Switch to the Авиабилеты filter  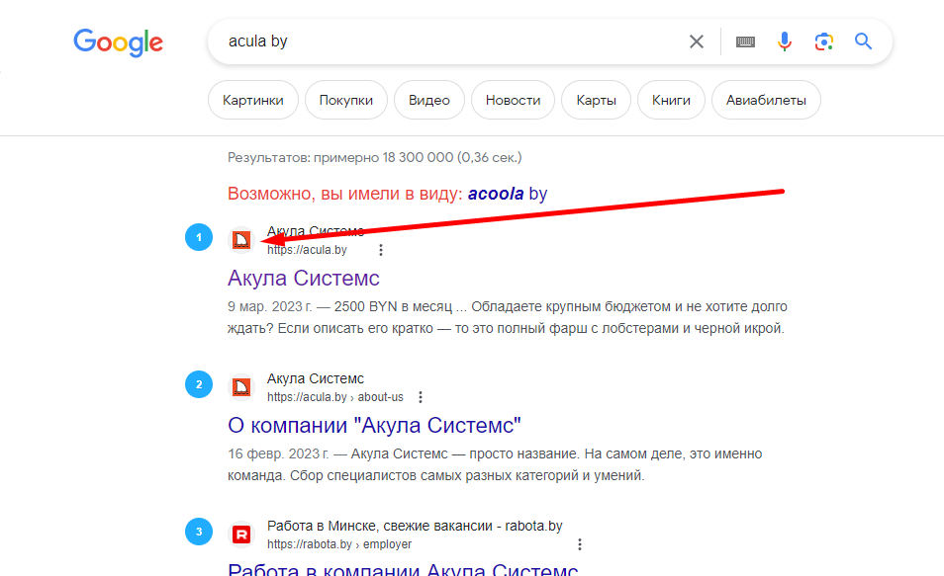click(x=766, y=100)
